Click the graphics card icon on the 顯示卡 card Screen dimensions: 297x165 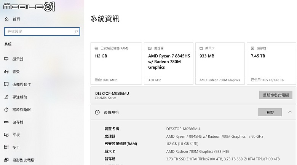[x=201, y=48]
